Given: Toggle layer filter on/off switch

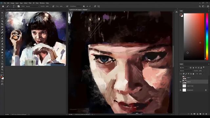Looking at the screenshot, I should click(x=204, y=67).
